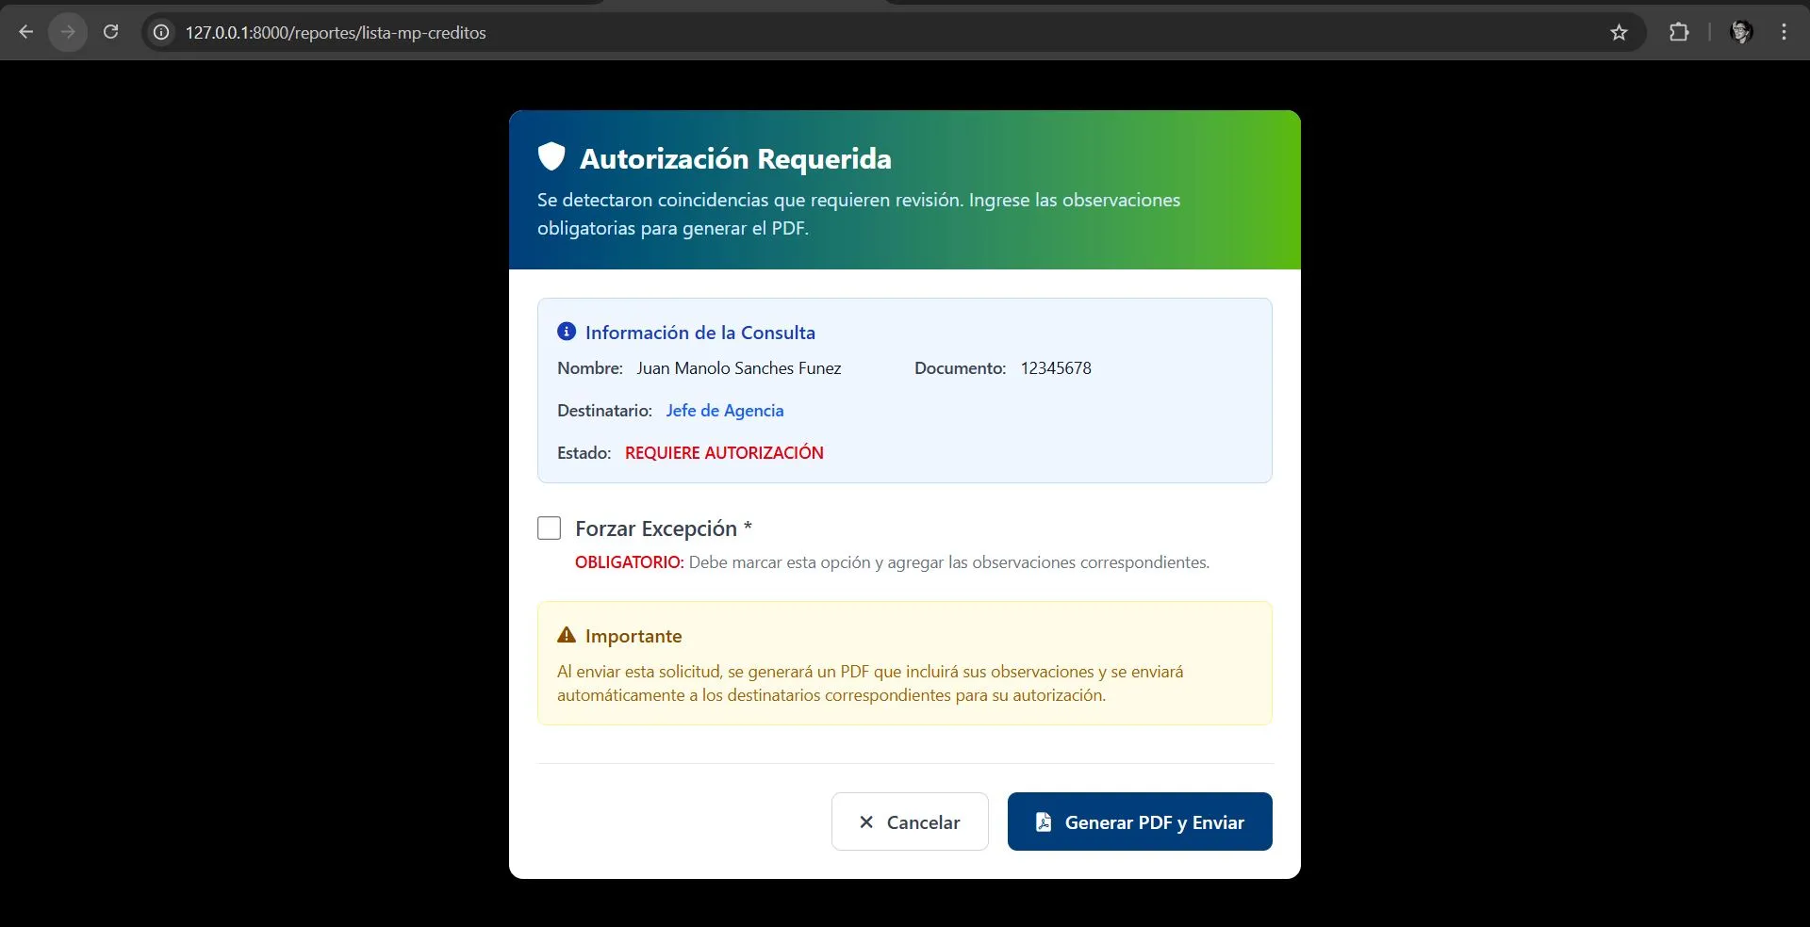The width and height of the screenshot is (1810, 927).
Task: Click the reload page icon
Action: point(110,31)
